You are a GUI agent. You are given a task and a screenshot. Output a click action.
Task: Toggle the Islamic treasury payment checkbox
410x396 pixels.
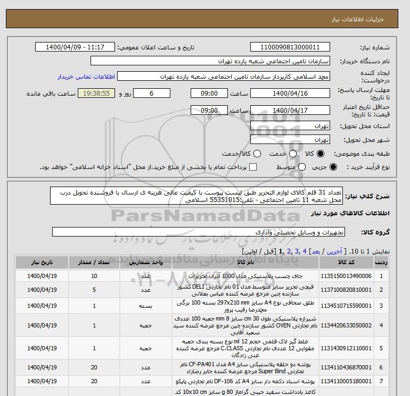(253, 167)
